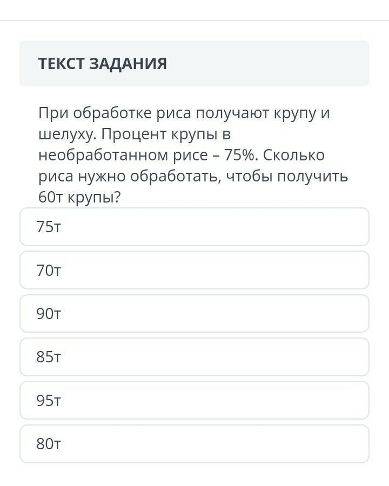Pick the 90т answer option
The width and height of the screenshot is (389, 486).
(194, 314)
